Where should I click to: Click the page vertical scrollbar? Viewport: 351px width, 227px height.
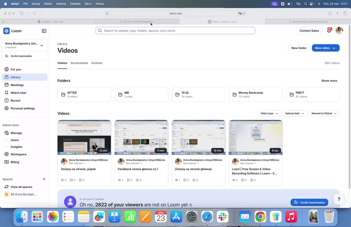pyautogui.click(x=349, y=106)
